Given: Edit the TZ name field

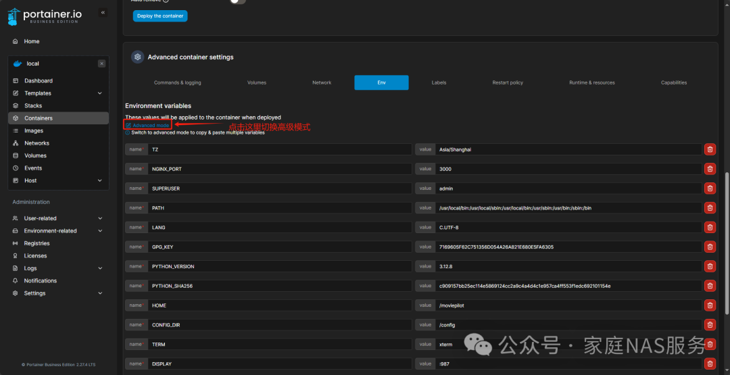Looking at the screenshot, I should point(280,149).
